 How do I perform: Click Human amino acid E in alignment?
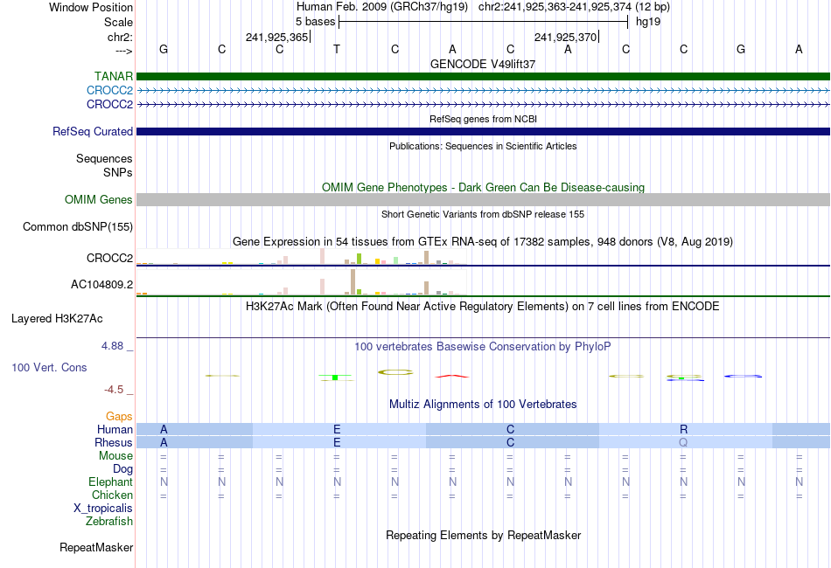[337, 429]
